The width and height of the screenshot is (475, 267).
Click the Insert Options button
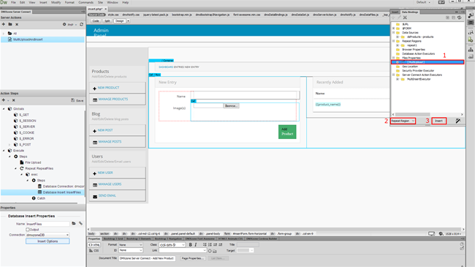[x=47, y=241]
